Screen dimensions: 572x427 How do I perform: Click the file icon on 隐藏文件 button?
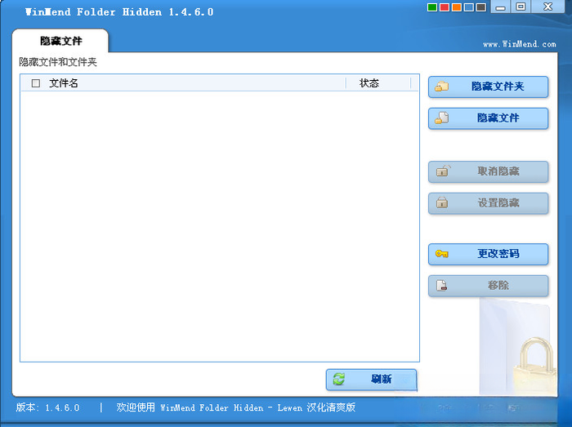pos(442,118)
